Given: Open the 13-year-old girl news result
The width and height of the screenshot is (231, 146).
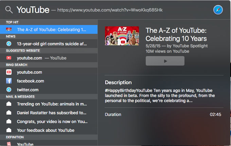Looking at the screenshot, I should coord(49,44).
